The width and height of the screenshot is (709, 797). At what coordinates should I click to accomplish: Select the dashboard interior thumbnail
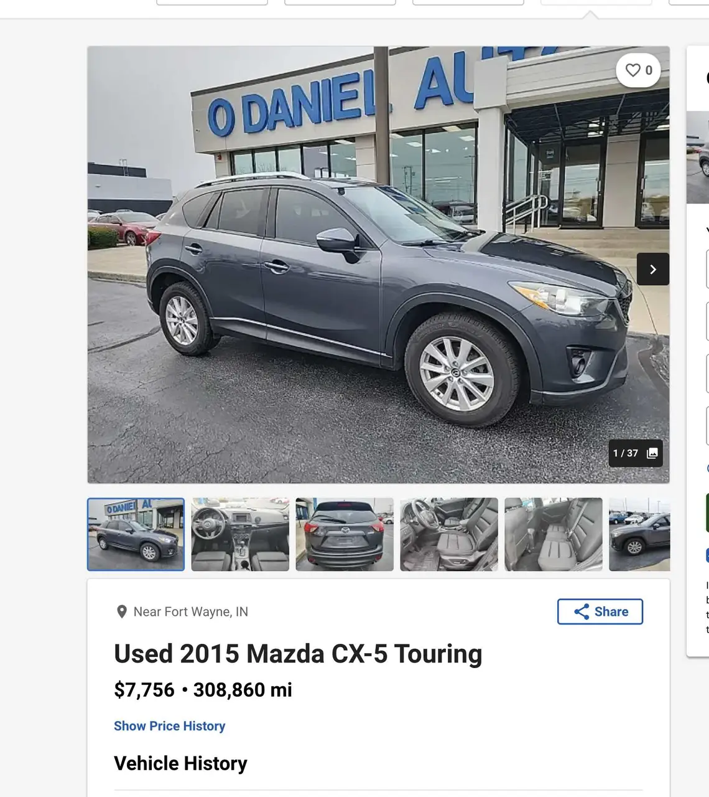(240, 534)
